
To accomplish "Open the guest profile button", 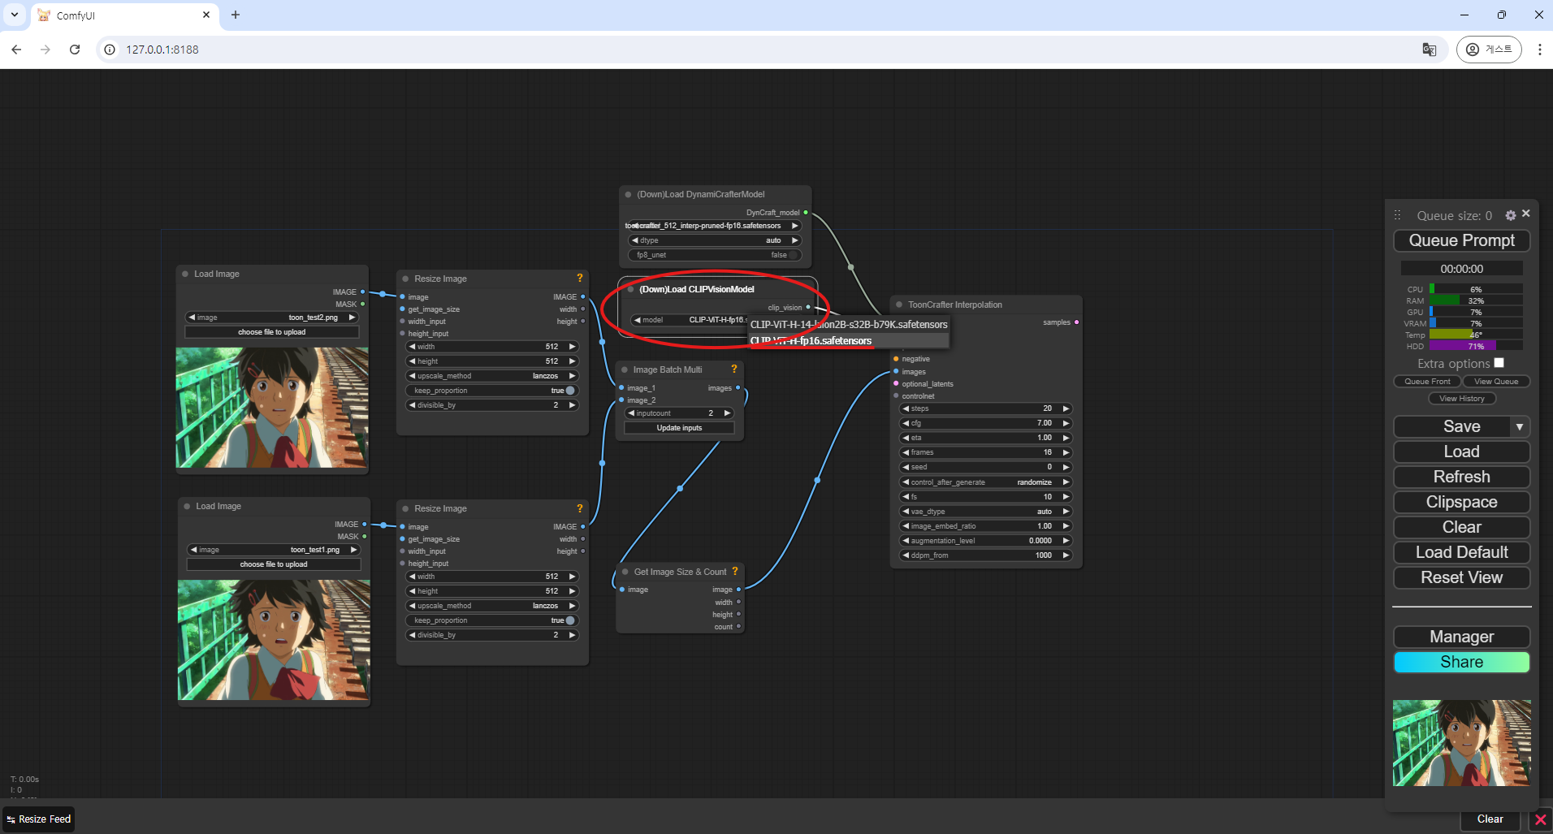I will pyautogui.click(x=1489, y=50).
